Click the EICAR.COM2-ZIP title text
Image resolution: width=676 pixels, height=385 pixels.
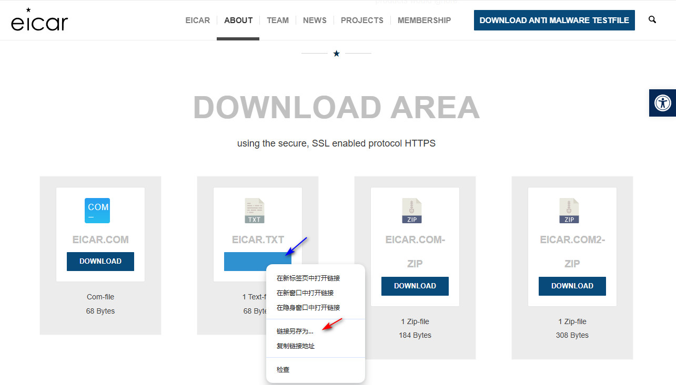pyautogui.click(x=572, y=252)
